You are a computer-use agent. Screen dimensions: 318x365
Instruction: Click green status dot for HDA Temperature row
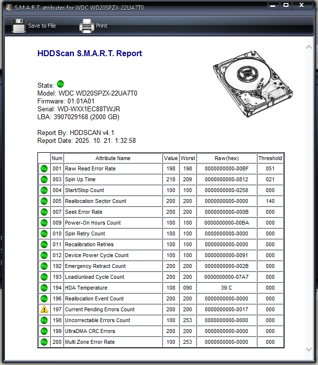coord(44,288)
